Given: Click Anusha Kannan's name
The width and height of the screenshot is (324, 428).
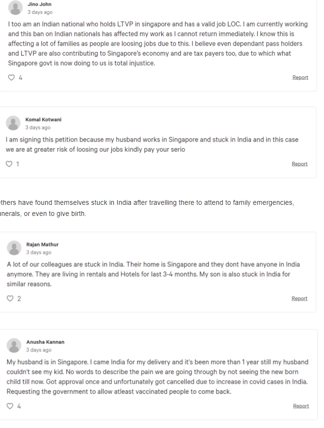Looking at the screenshot, I should (45, 342).
